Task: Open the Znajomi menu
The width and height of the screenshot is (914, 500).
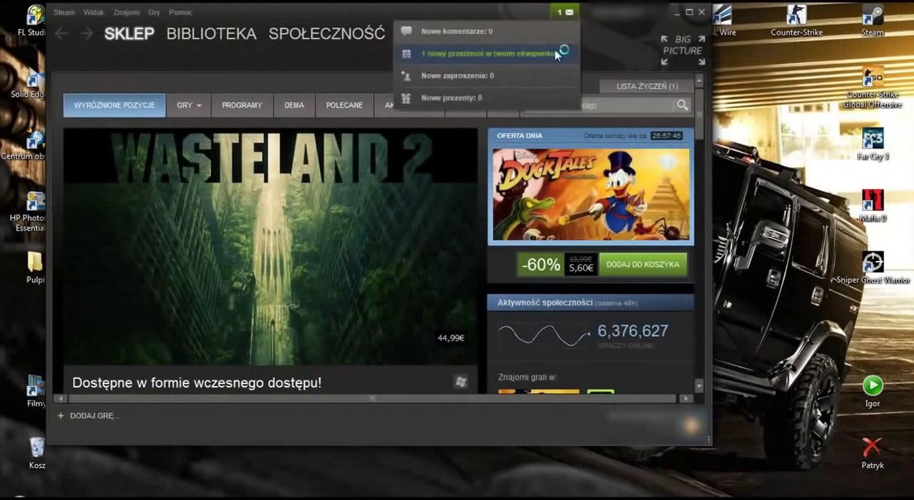Action: [x=126, y=12]
